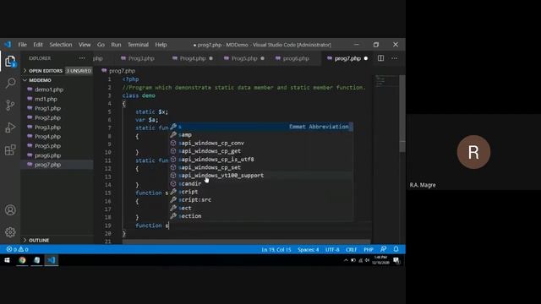541x304 pixels.
Task: Click PHP language mode in status bar
Action: pyautogui.click(x=369, y=250)
